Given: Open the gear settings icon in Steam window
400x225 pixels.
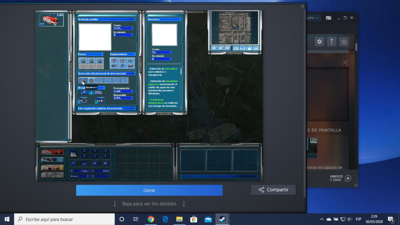Looking at the screenshot, I should coord(319,42).
